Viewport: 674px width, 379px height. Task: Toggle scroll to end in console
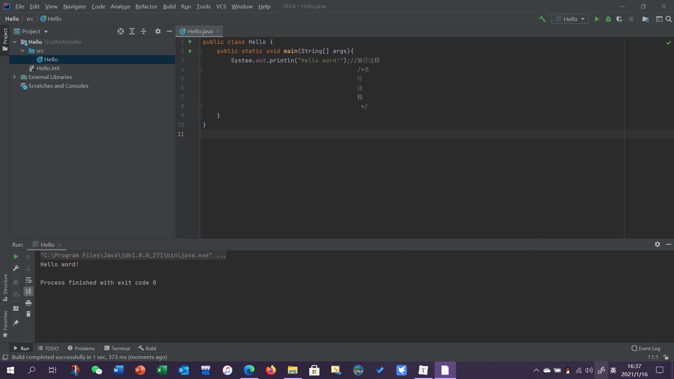tap(28, 291)
